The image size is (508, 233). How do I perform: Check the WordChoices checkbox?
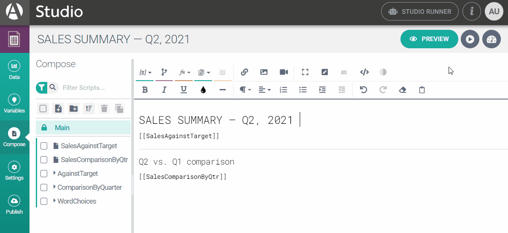coord(43,202)
